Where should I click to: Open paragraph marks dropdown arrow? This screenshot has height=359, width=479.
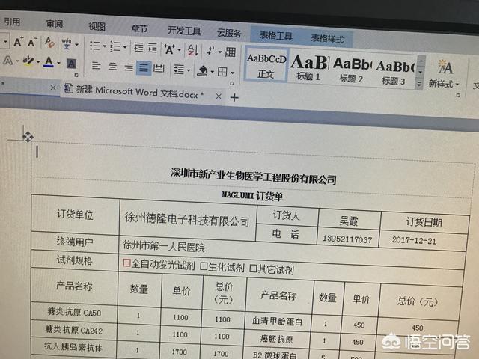(x=219, y=52)
